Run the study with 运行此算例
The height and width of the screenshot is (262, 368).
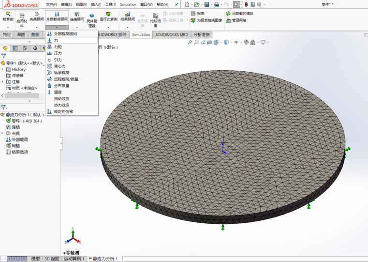point(108,16)
